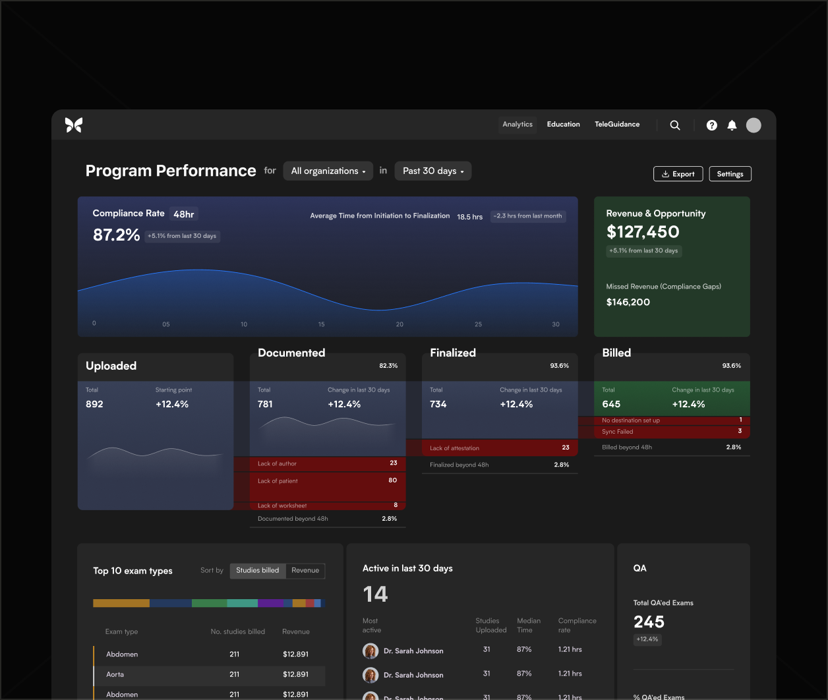The height and width of the screenshot is (700, 828).
Task: Open search with magnifier icon
Action: 675,125
